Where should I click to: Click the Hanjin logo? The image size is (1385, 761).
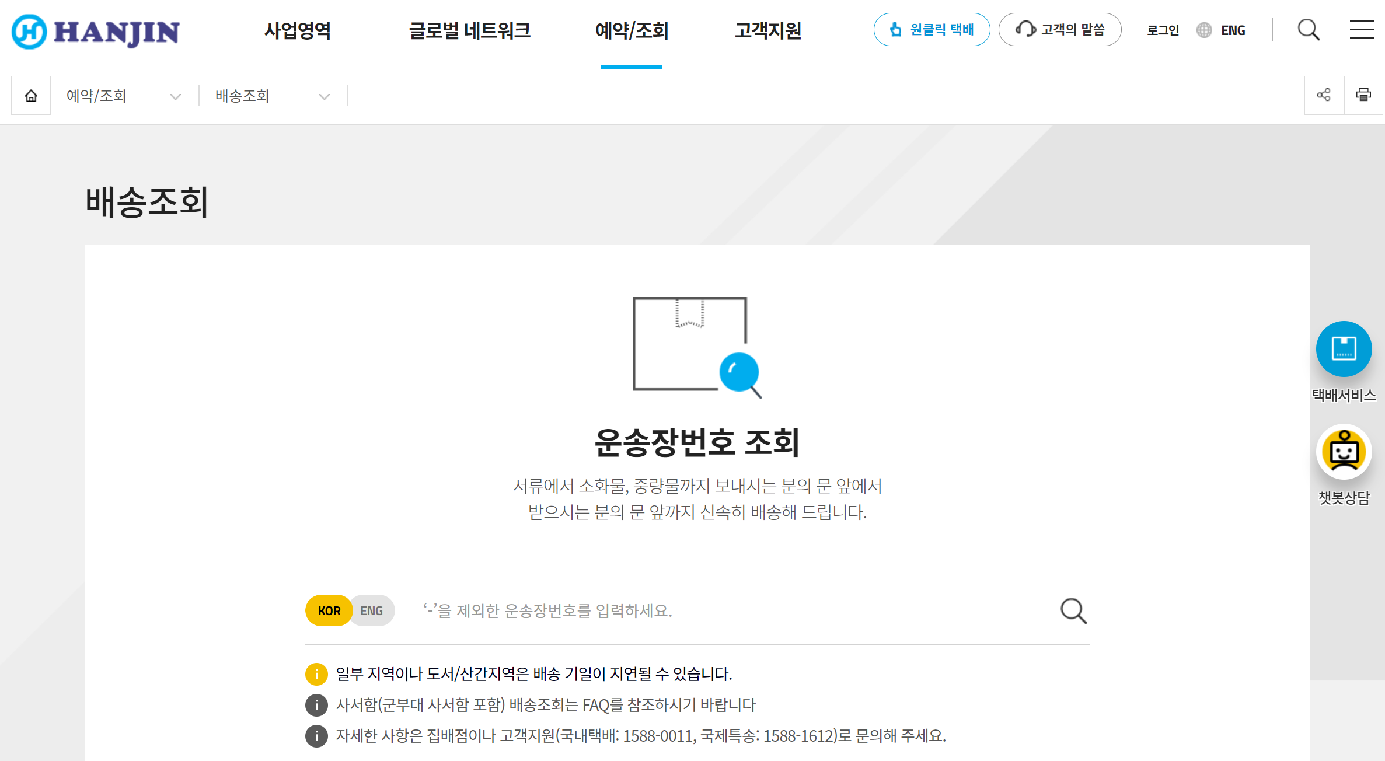(95, 32)
